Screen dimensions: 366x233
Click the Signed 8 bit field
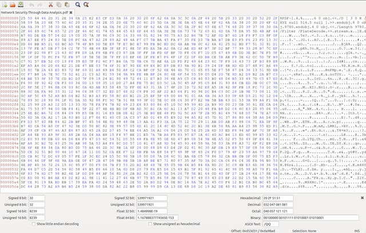pyautogui.click(x=37, y=198)
